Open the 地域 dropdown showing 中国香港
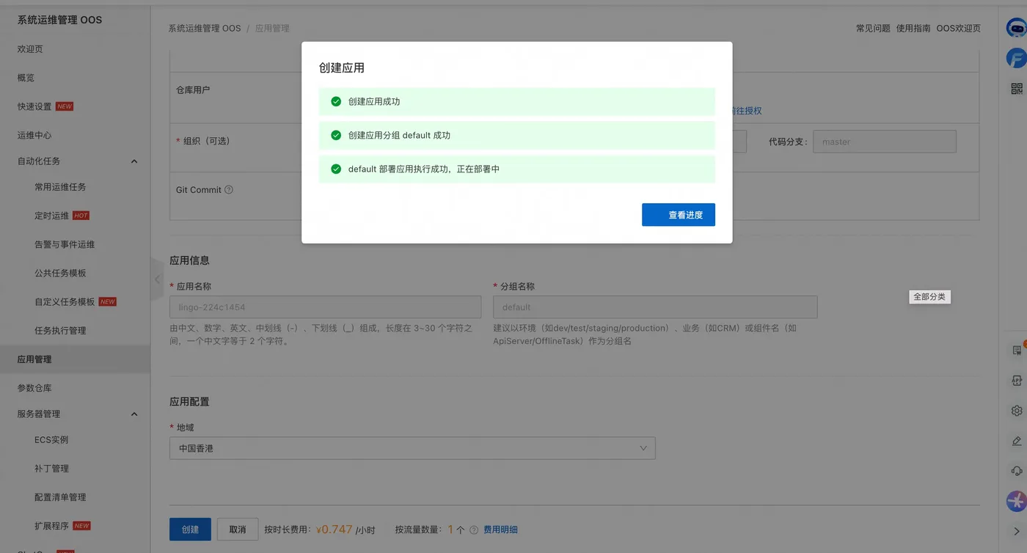Image resolution: width=1027 pixels, height=553 pixels. (x=412, y=448)
